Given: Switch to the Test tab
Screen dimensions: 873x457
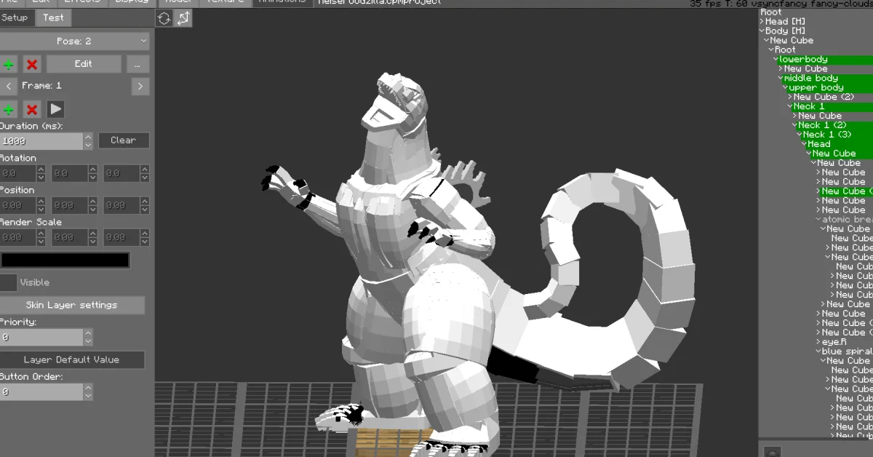Looking at the screenshot, I should pos(53,17).
